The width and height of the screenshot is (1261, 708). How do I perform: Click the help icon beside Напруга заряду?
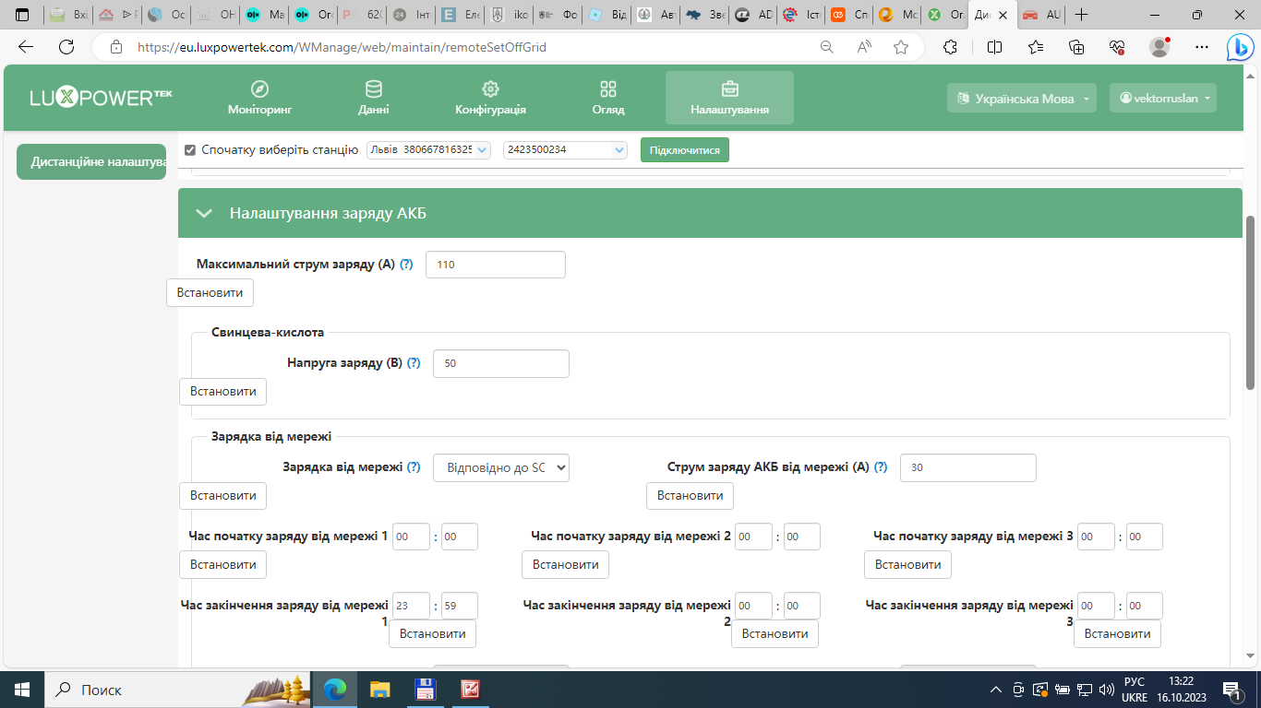[414, 363]
